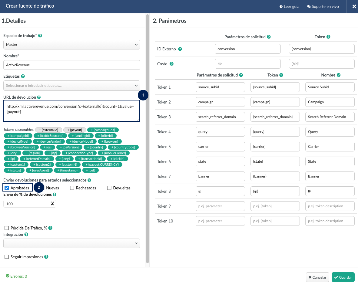Click help icon beside Pérdida De Tráfico
This screenshot has height=285, width=358.
[x=50, y=228]
